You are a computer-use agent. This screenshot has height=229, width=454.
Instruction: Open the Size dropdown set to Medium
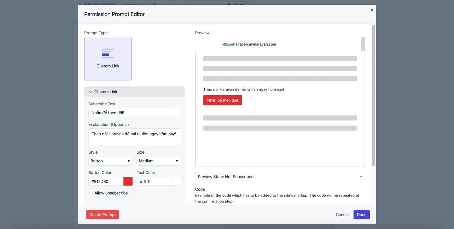pyautogui.click(x=159, y=161)
